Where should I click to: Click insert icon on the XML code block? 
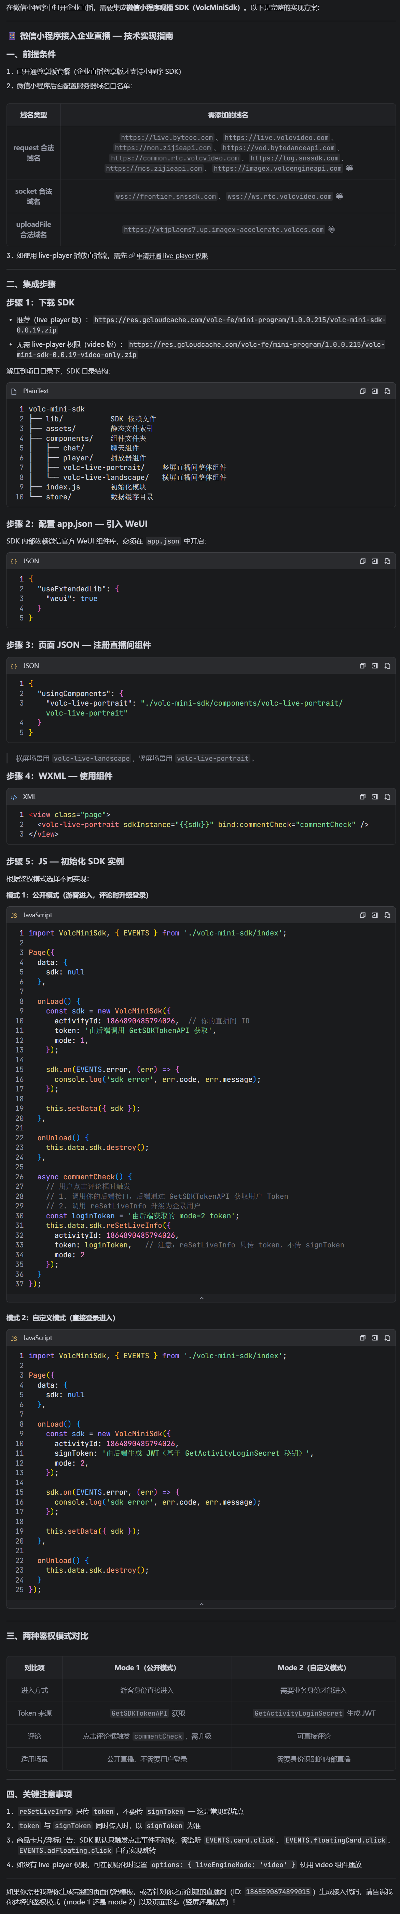375,797
